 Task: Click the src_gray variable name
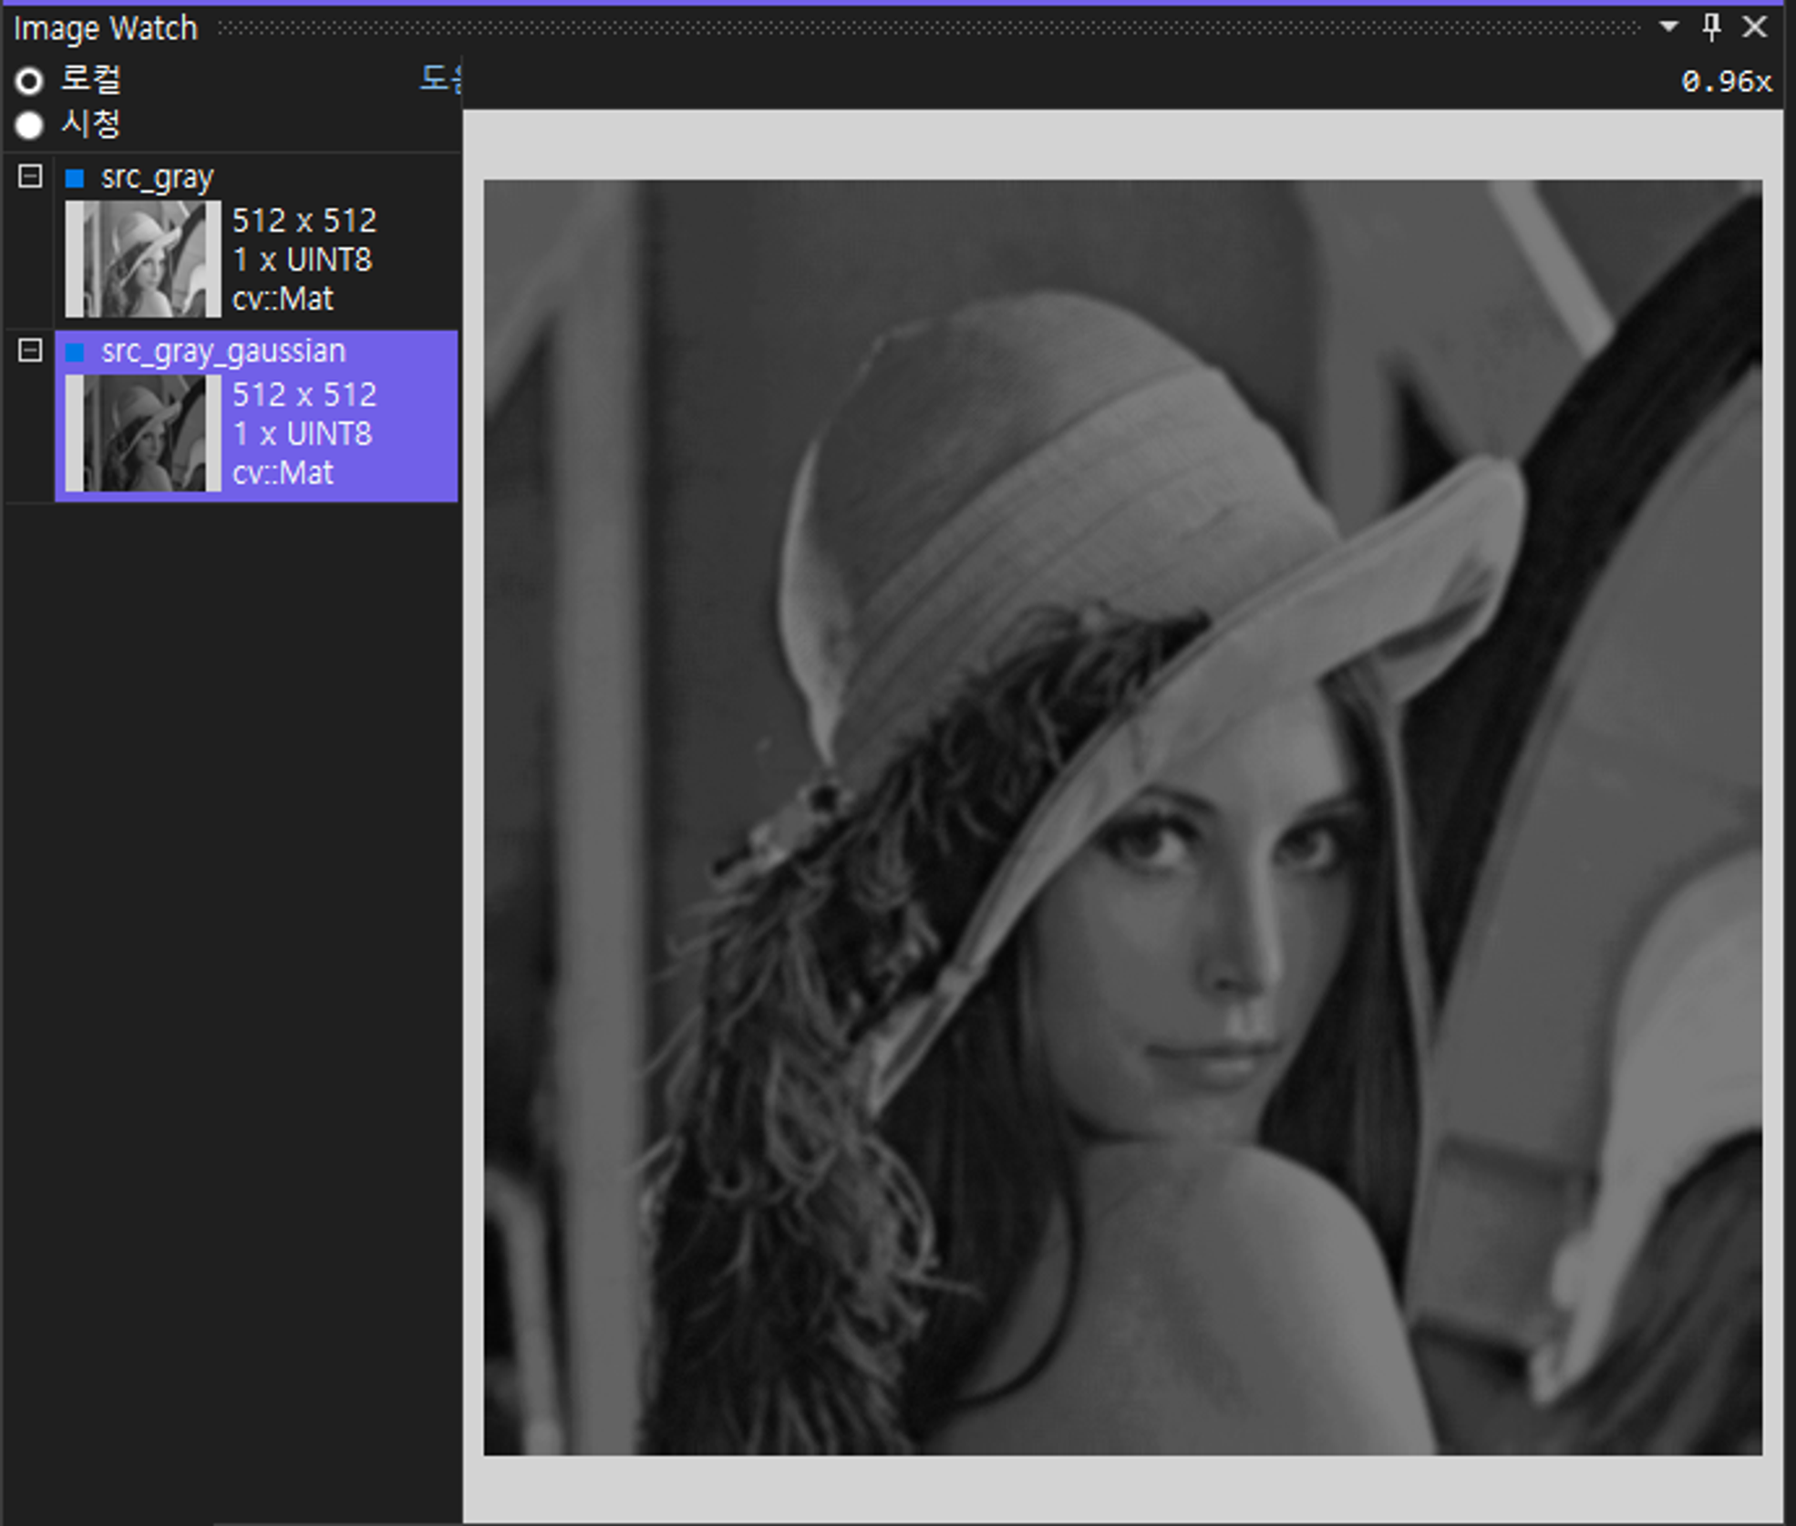pos(157,177)
